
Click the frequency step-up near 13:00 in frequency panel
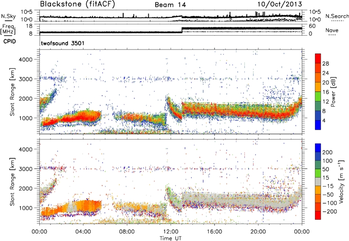click(x=182, y=30)
